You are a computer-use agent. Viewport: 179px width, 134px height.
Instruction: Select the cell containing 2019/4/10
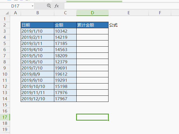37,50
